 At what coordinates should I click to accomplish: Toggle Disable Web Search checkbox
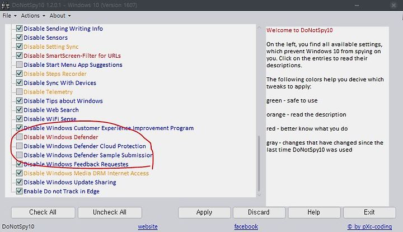click(19, 110)
